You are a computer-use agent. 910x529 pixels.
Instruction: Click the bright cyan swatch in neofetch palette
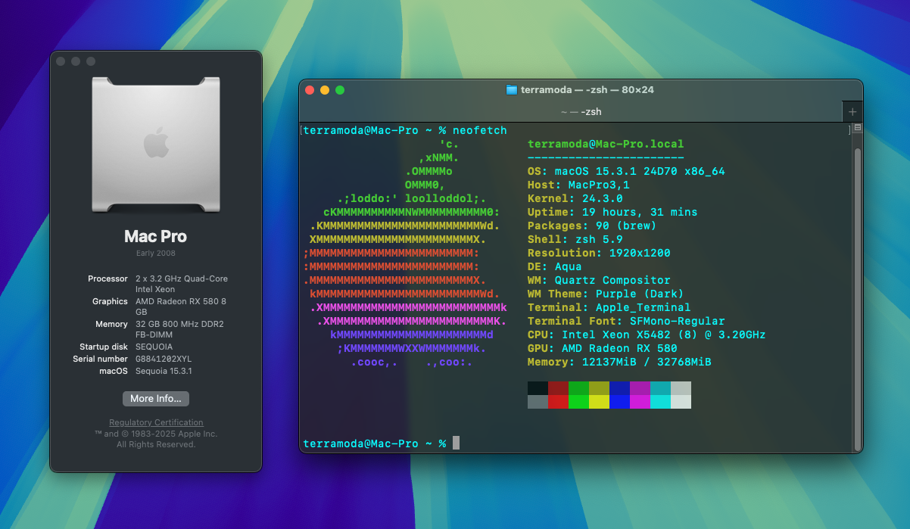[x=660, y=401]
